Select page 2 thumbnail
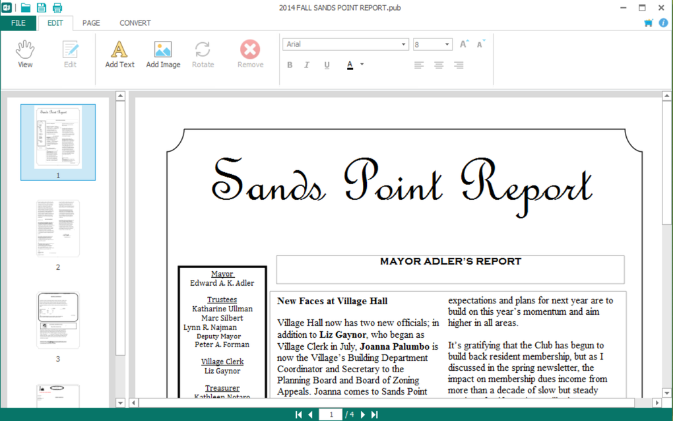Image resolution: width=673 pixels, height=421 pixels. [58, 228]
